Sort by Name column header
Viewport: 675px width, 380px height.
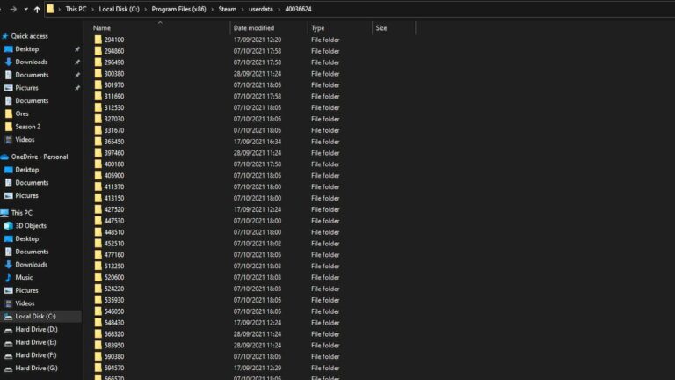click(x=102, y=28)
